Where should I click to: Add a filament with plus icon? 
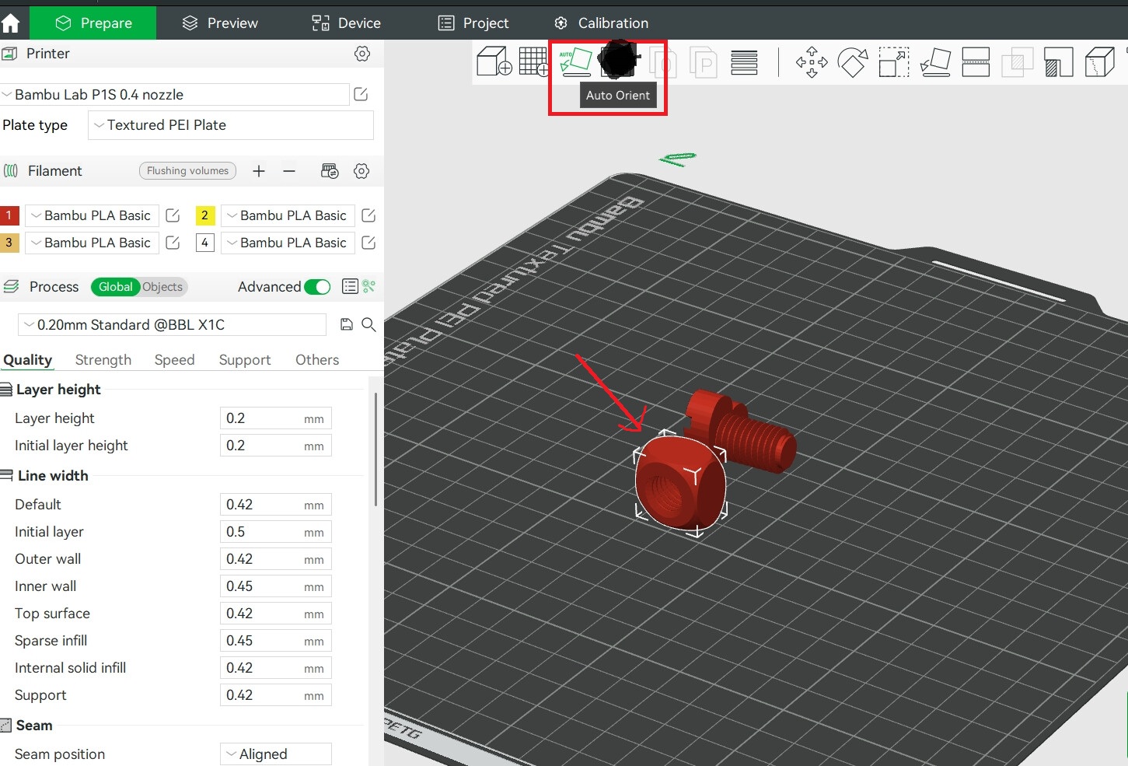point(259,171)
